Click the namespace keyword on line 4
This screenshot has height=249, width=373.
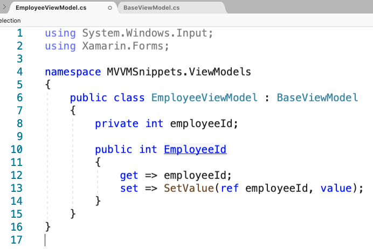(73, 72)
